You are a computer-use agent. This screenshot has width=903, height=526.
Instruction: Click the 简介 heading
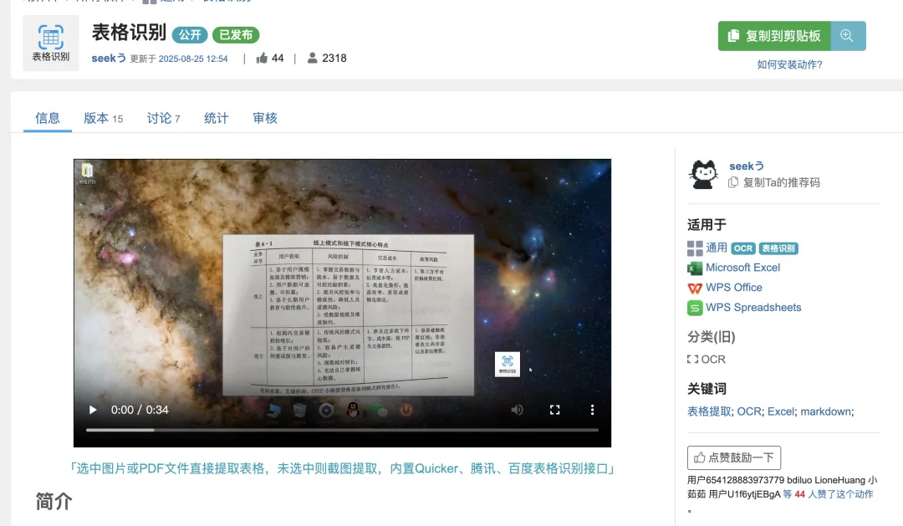pyautogui.click(x=54, y=501)
